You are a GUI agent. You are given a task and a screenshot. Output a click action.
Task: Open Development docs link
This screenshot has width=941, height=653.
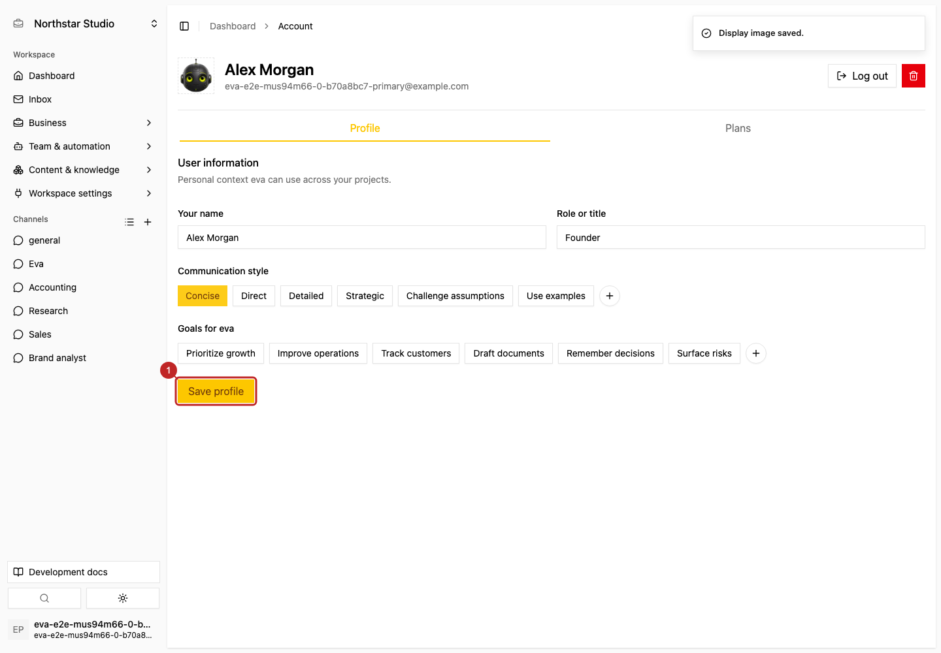point(84,572)
